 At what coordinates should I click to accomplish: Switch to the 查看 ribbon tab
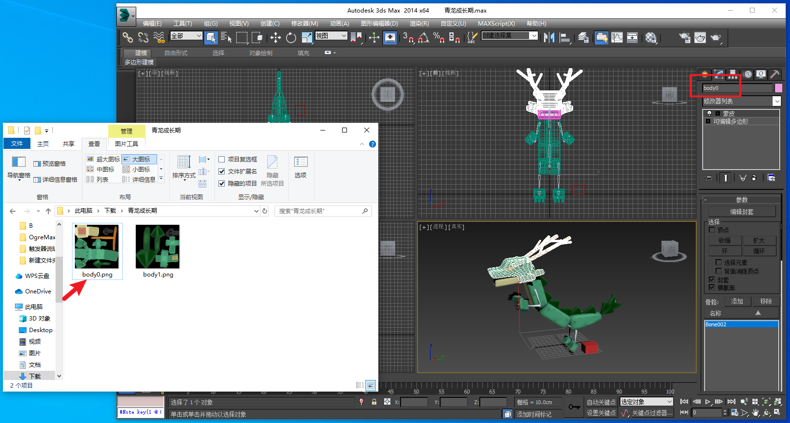click(x=94, y=144)
